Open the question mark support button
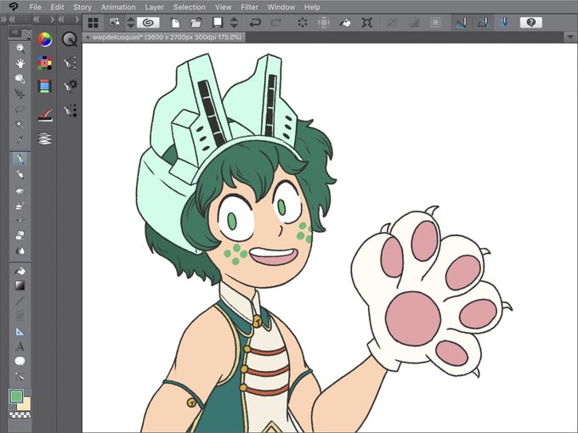Image resolution: width=578 pixels, height=433 pixels. pos(530,23)
